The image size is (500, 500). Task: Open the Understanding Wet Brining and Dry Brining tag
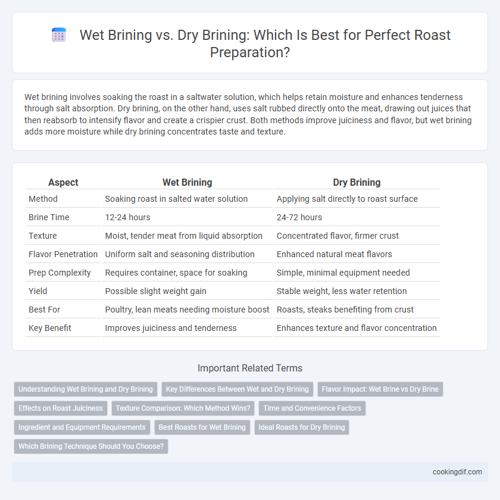click(x=86, y=389)
